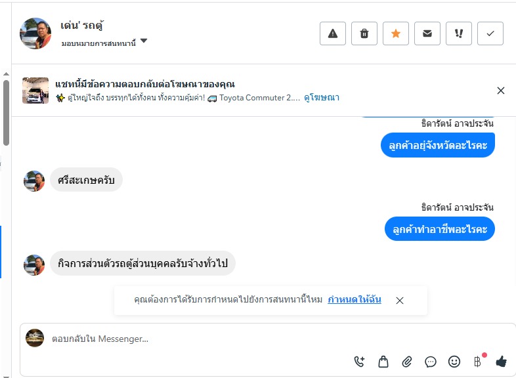The height and width of the screenshot is (378, 516).
Task: Mark conversation as done with checkmark
Action: click(490, 34)
